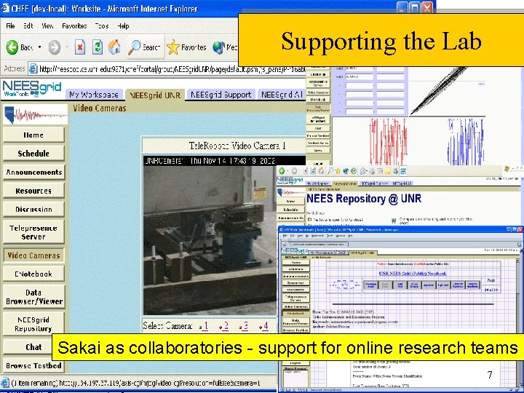Open the Announcements sidebar button
The width and height of the screenshot is (524, 393).
33,172
